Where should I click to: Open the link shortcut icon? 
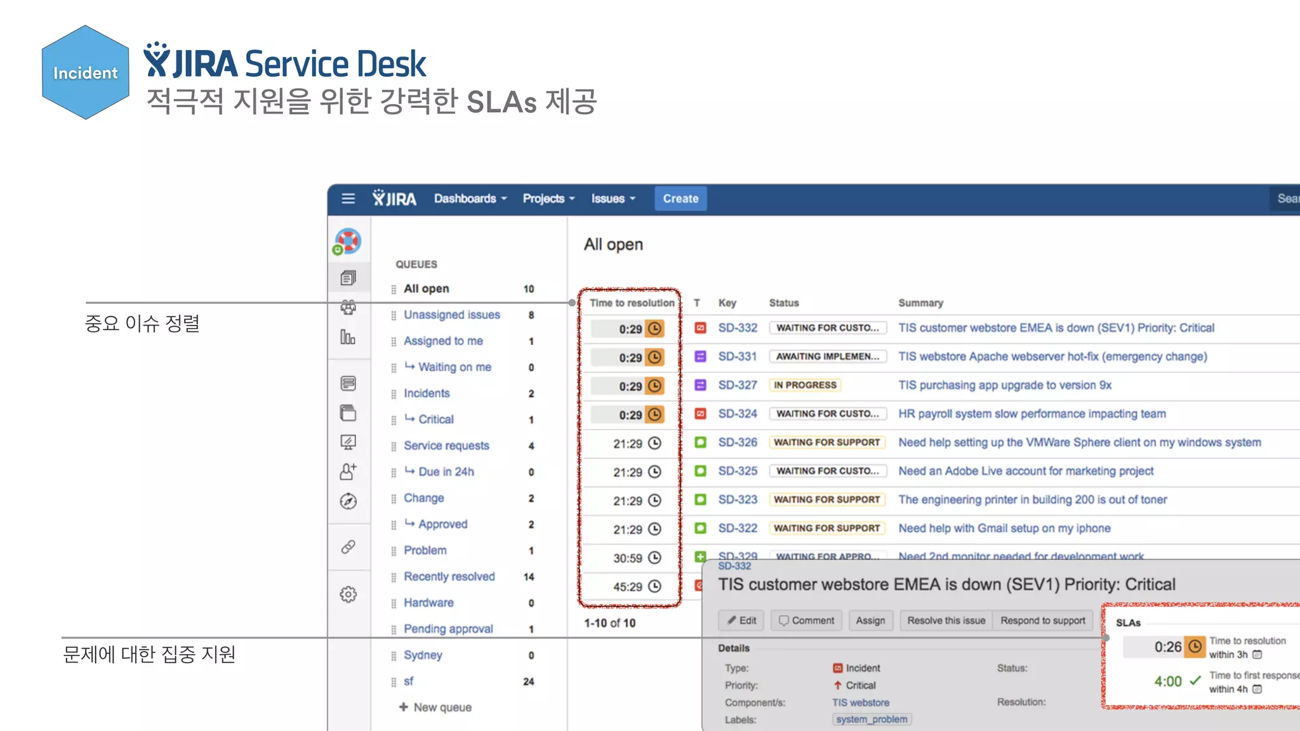coord(348,547)
